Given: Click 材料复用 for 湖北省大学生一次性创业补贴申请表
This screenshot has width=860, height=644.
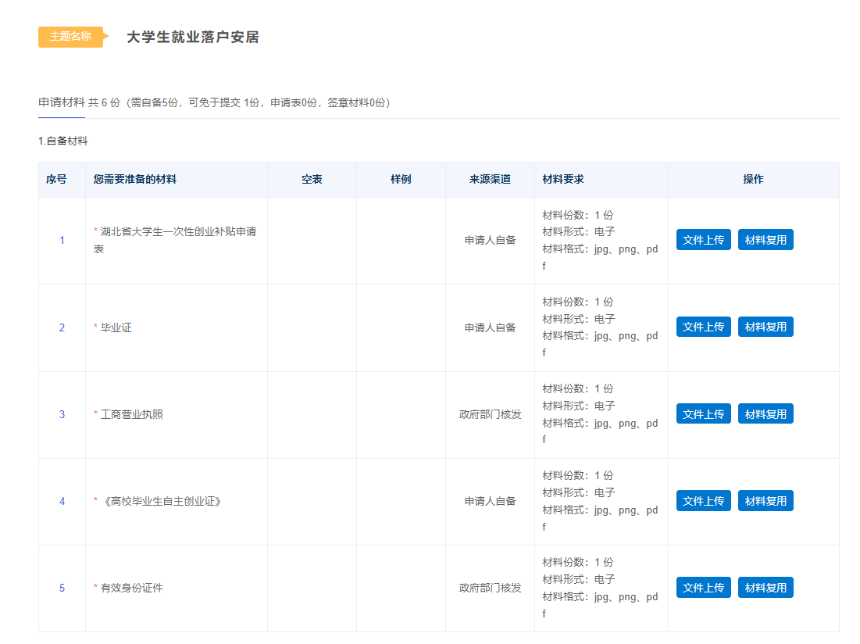Looking at the screenshot, I should click(765, 240).
